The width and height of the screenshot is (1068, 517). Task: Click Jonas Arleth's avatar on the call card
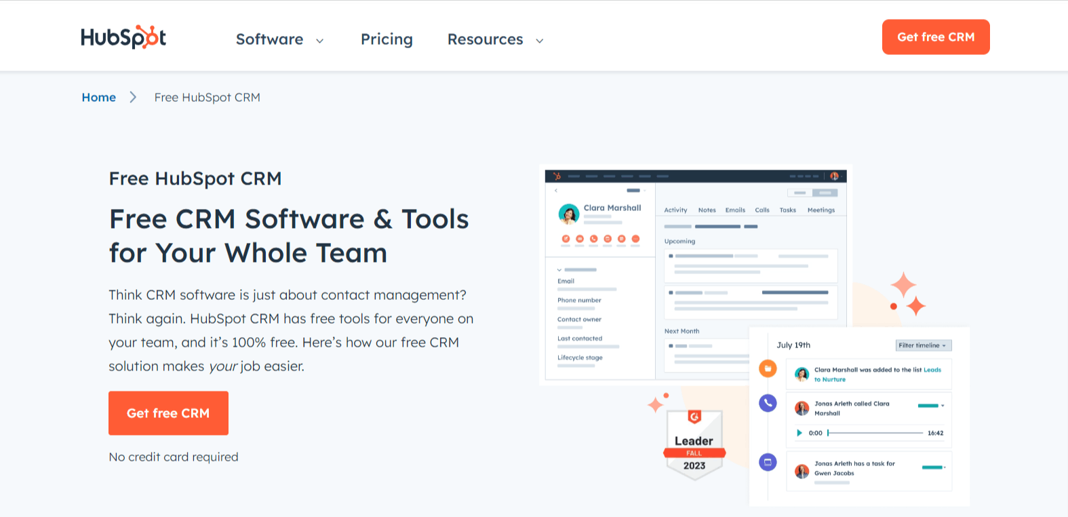pyautogui.click(x=802, y=408)
